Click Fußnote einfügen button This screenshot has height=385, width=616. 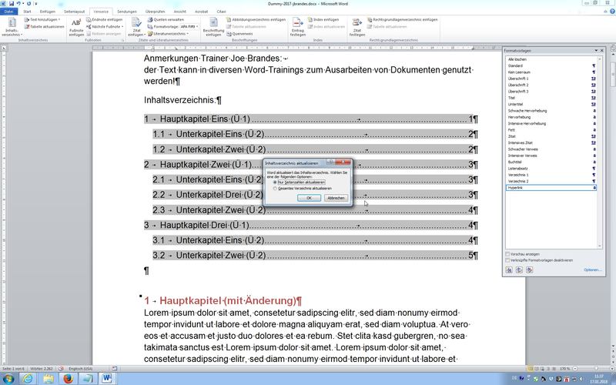76,27
